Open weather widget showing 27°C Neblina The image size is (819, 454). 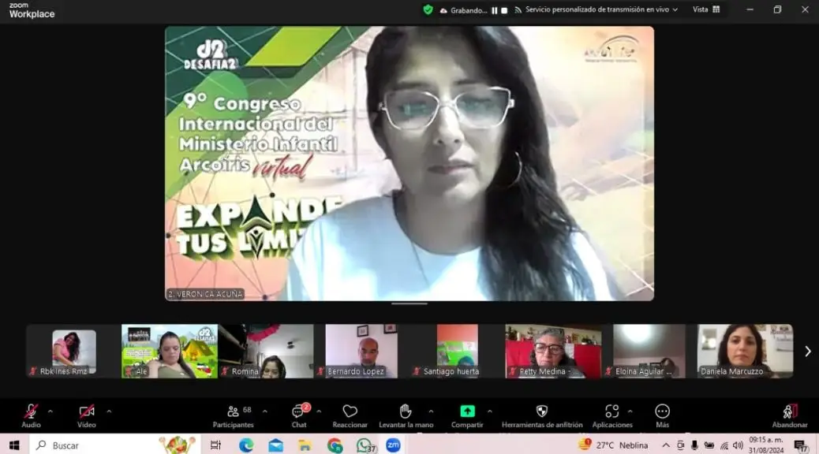point(613,445)
